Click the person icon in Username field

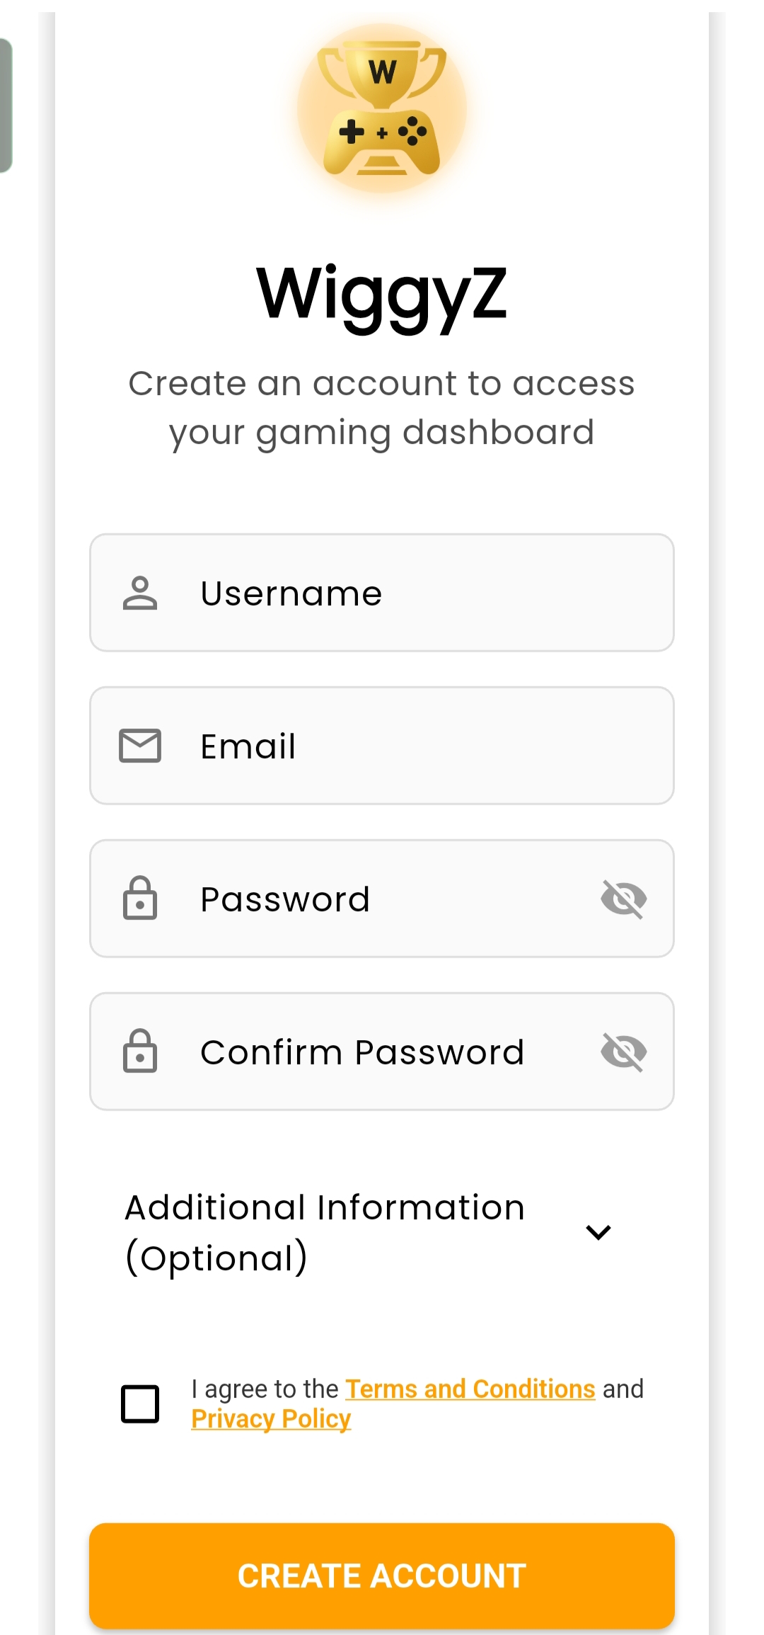click(140, 593)
